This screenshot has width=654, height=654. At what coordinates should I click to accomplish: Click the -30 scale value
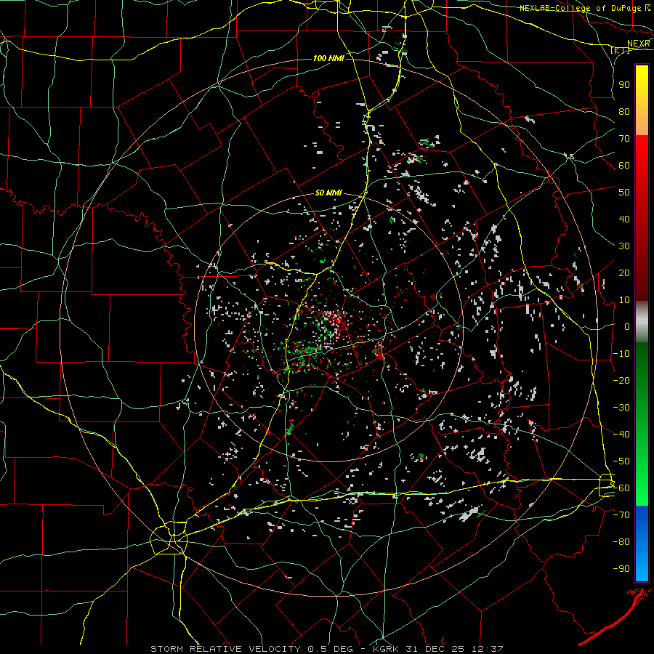(621, 408)
